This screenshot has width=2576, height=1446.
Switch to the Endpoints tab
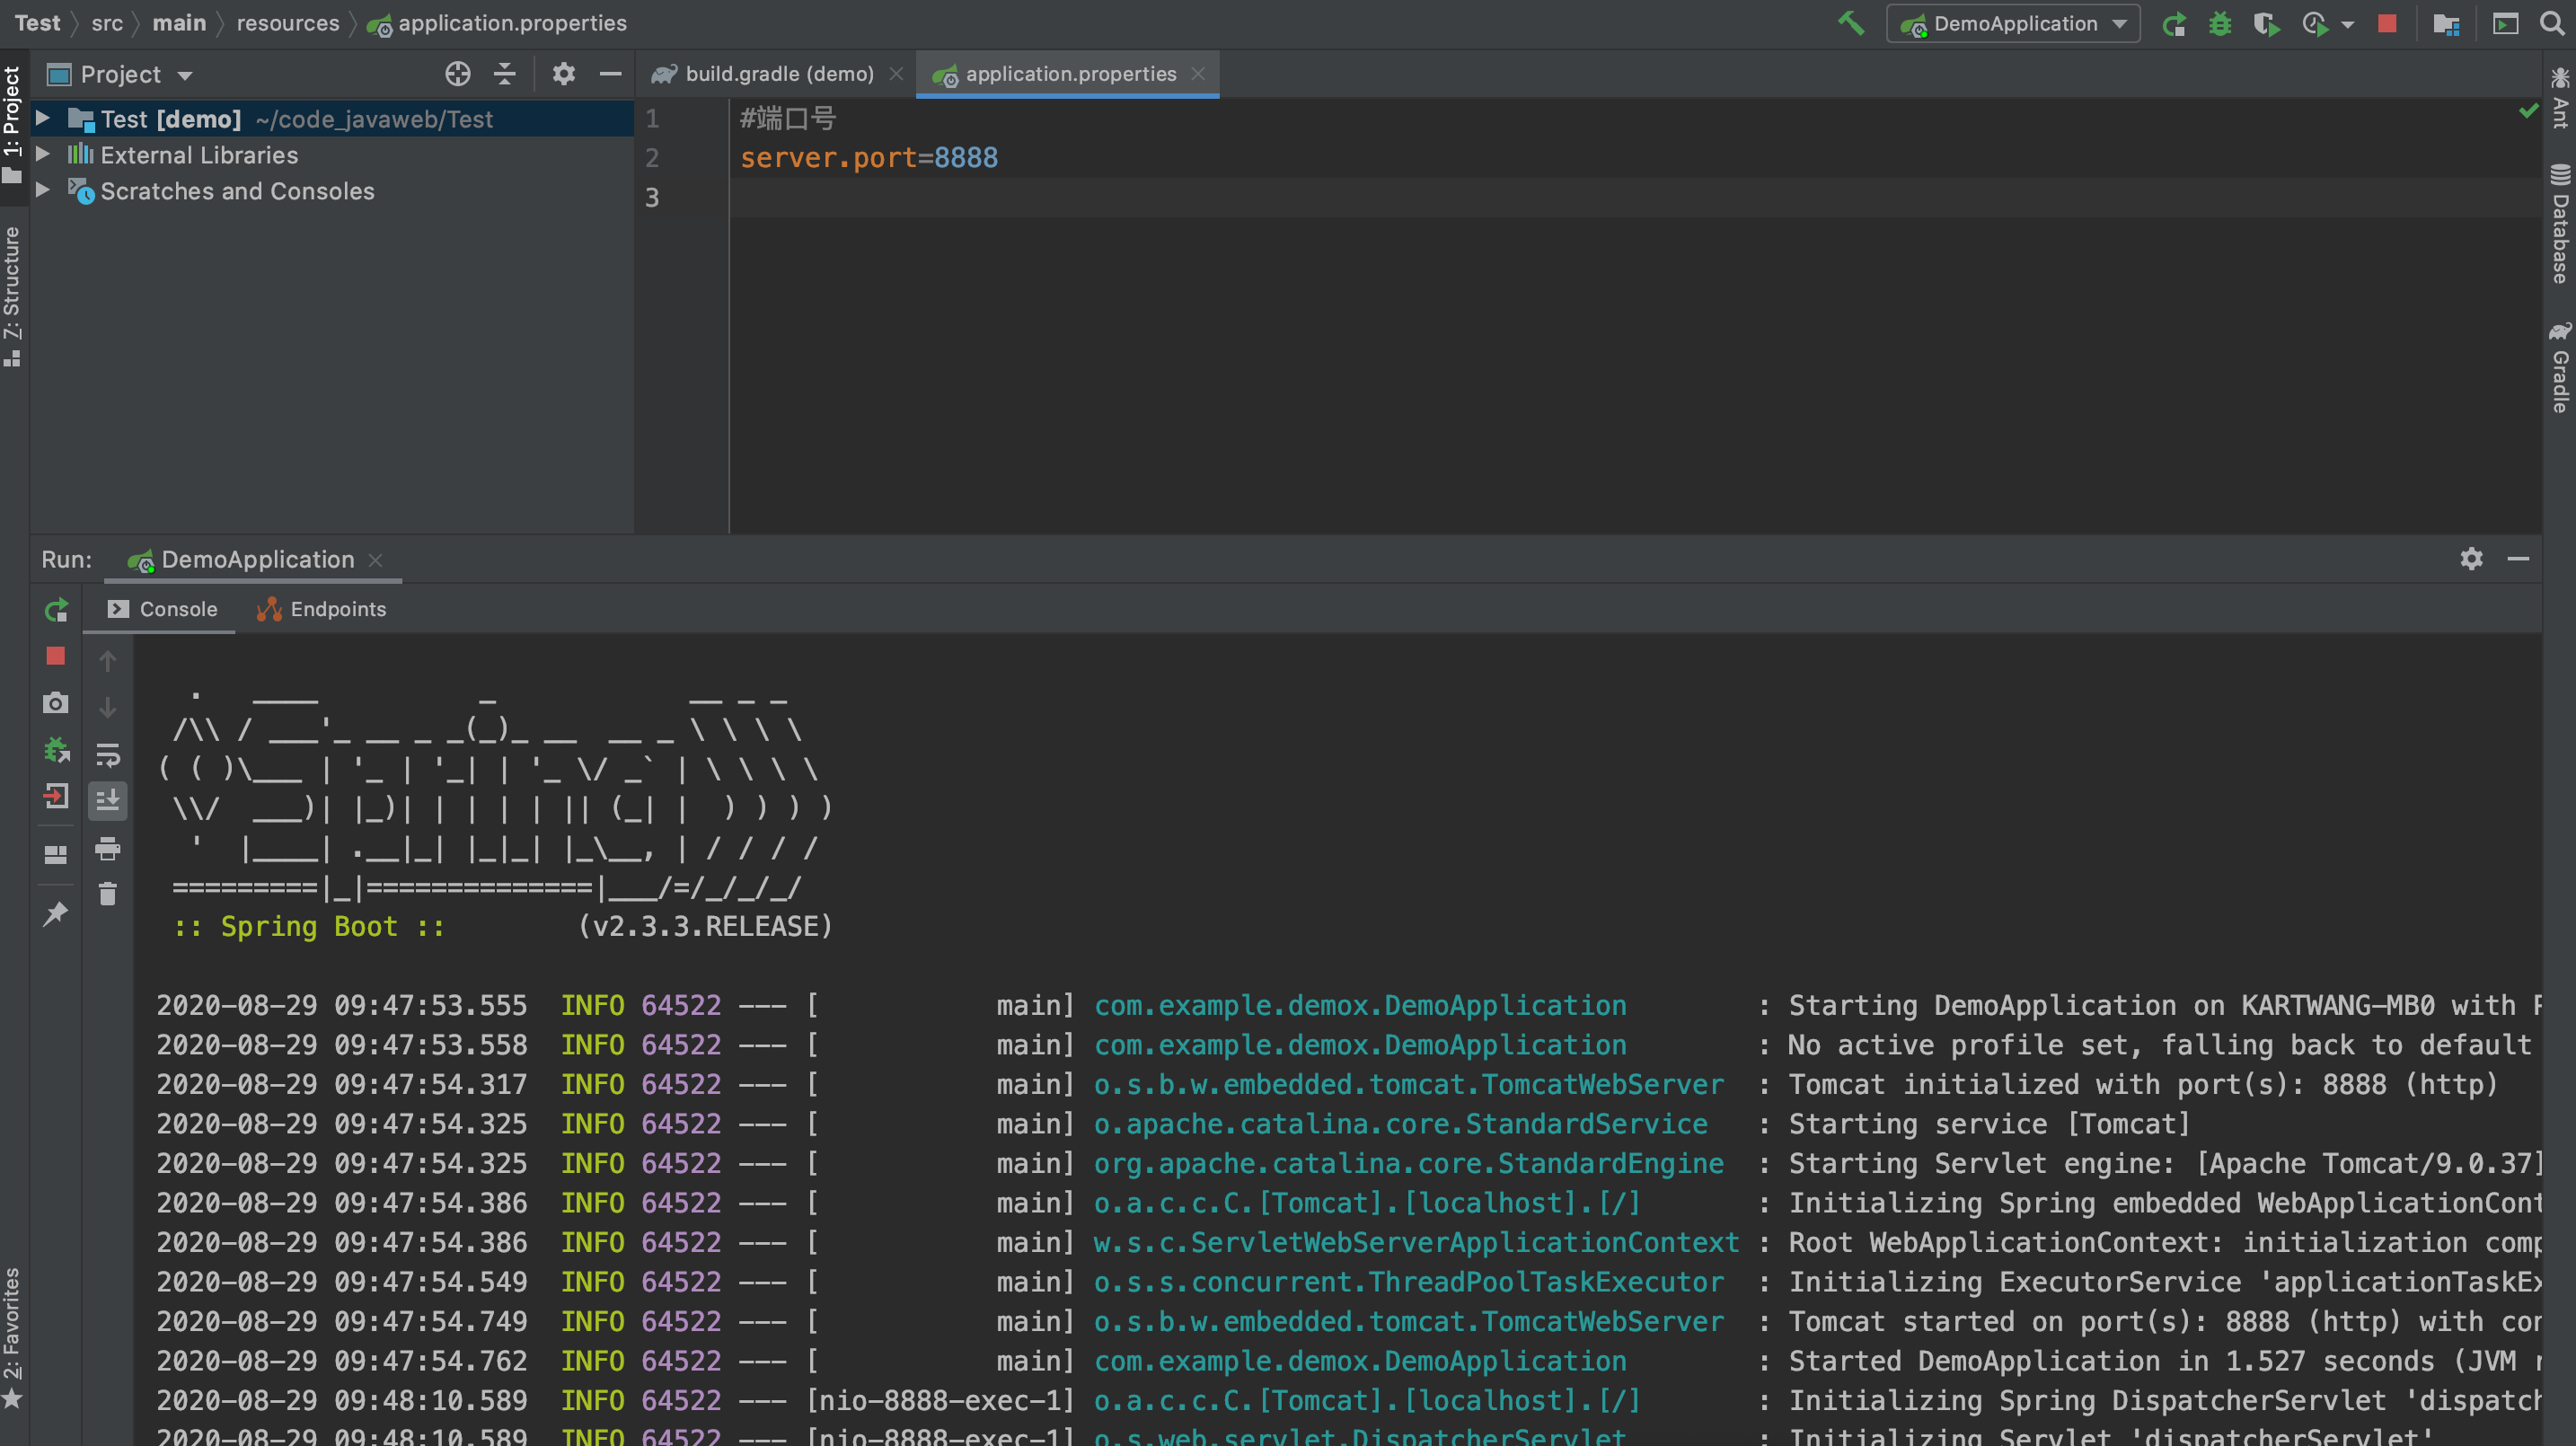click(x=321, y=609)
